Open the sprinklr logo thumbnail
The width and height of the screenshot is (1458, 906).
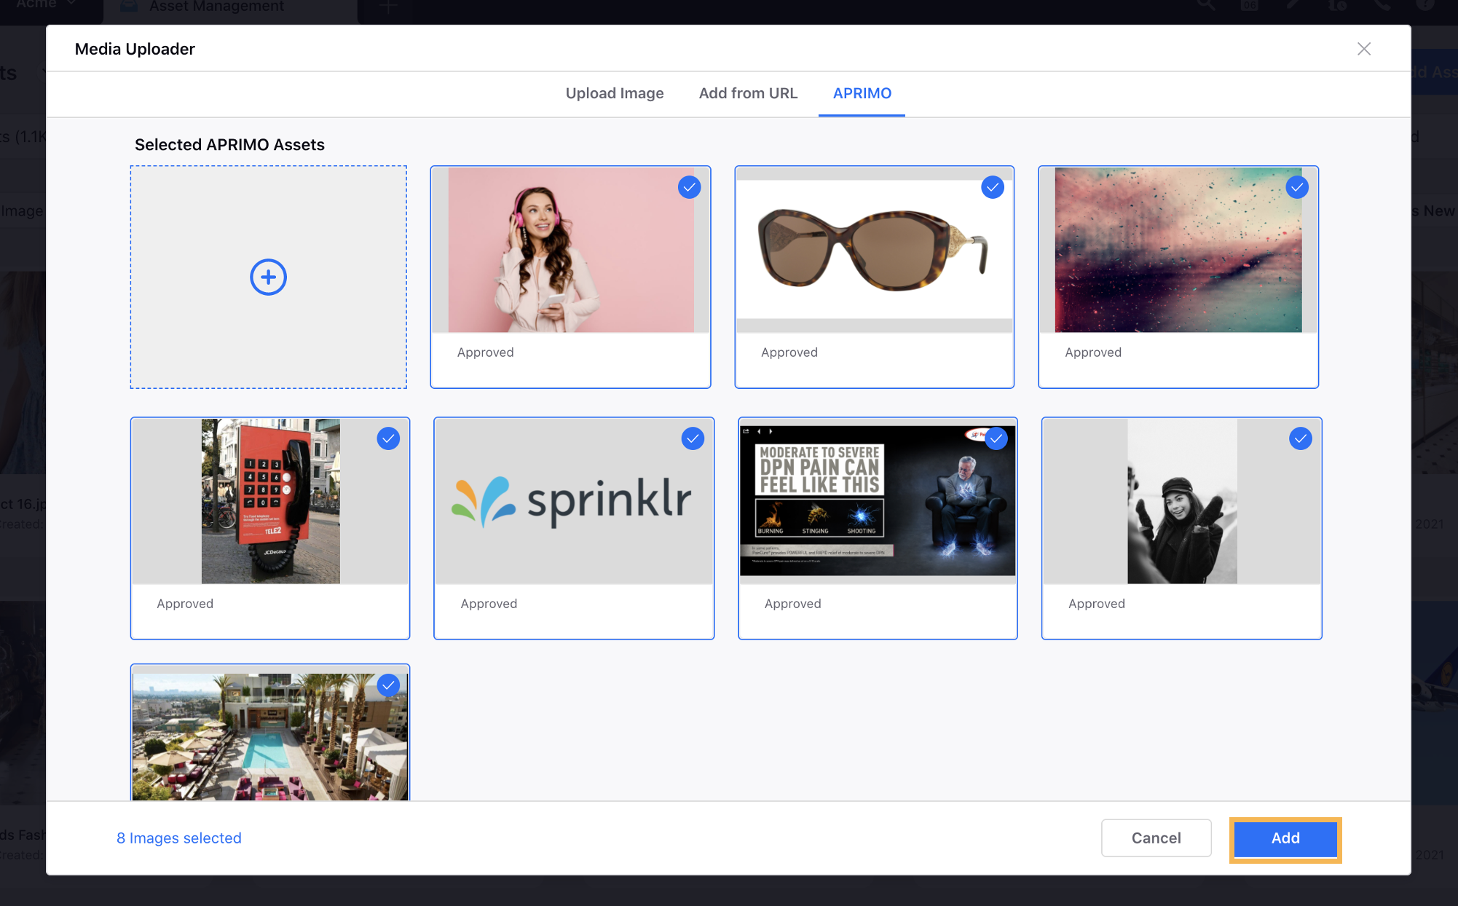(x=574, y=501)
